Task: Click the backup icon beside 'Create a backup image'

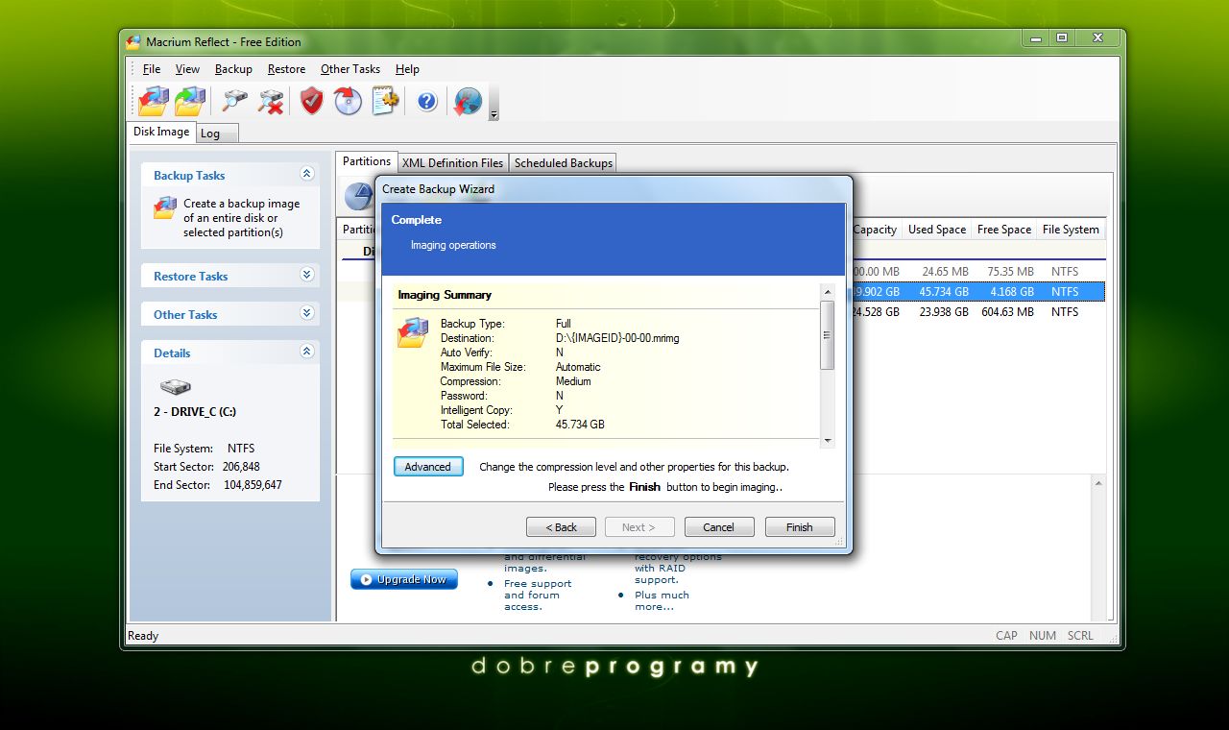Action: click(x=165, y=207)
